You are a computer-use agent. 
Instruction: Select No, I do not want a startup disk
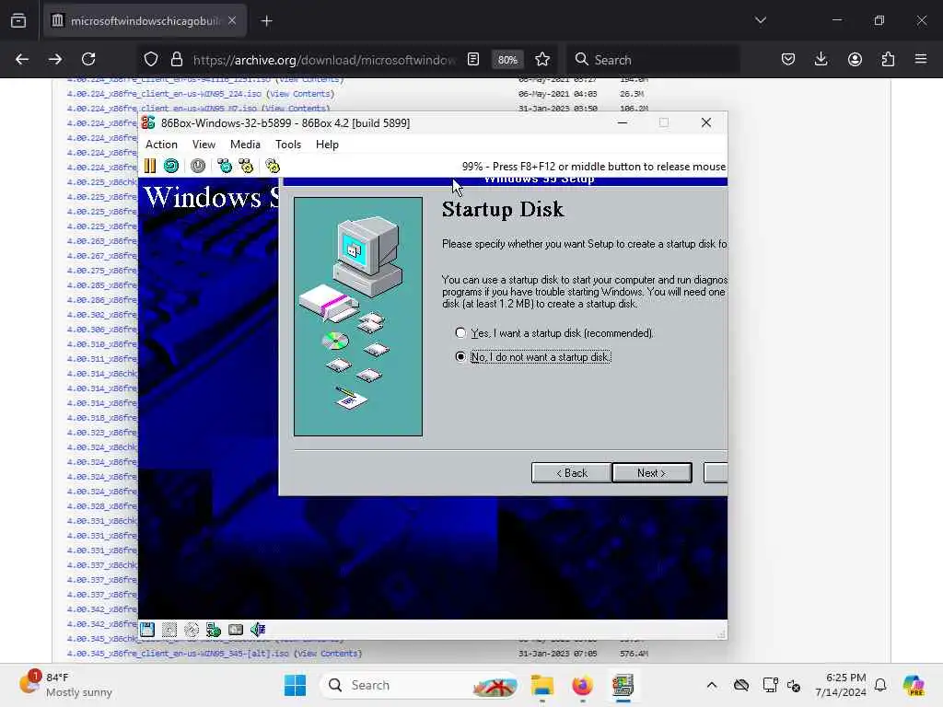coord(533,357)
